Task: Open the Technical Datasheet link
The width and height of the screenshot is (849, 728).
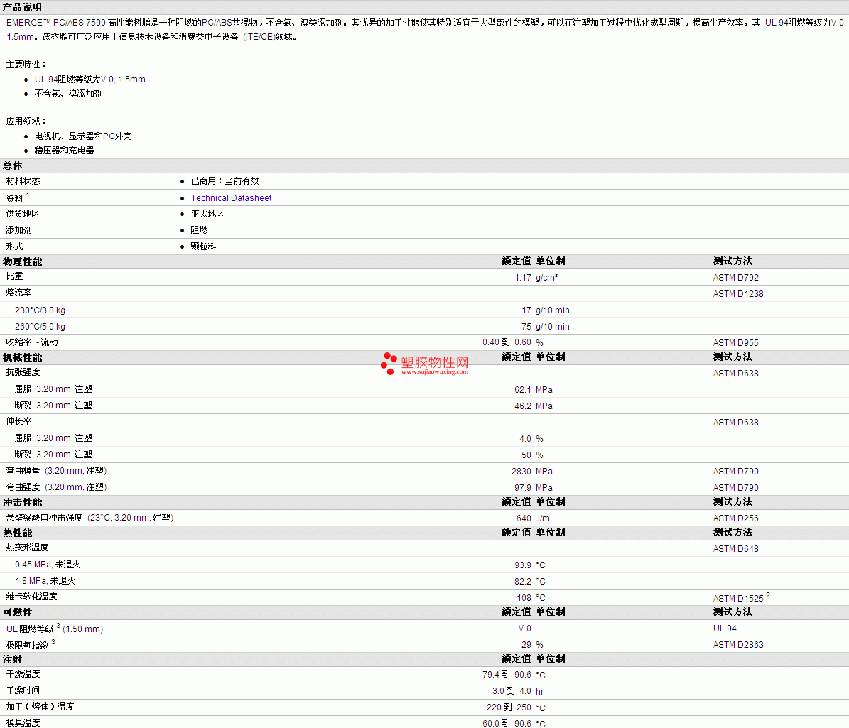Action: pyautogui.click(x=231, y=198)
